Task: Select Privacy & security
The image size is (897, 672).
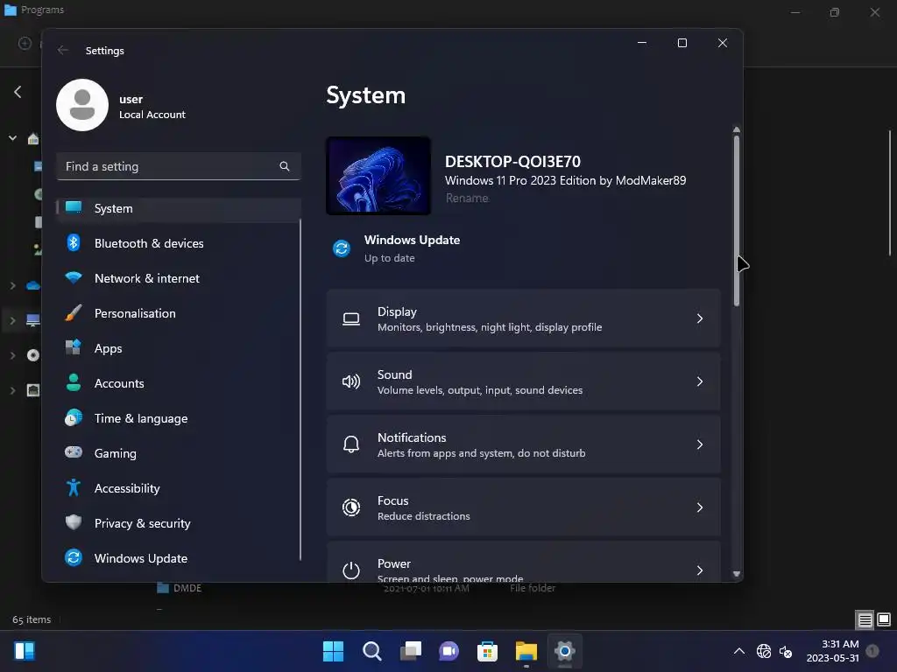Action: [x=179, y=523]
